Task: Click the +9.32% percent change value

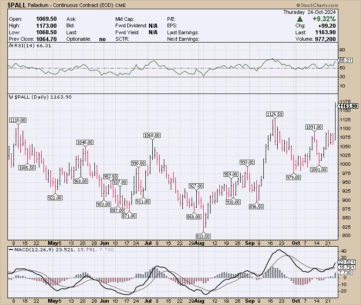Action: coord(324,19)
